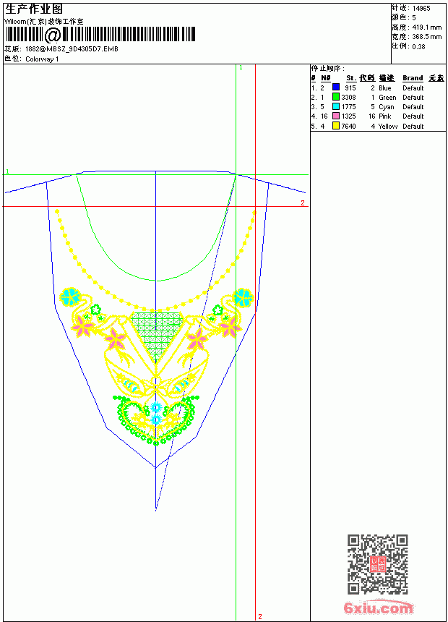Click the barcode under the Wilcom header
Screen dimensions: 448x622
100,35
